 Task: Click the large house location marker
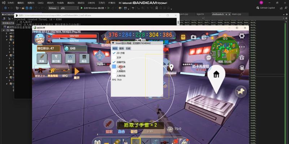click(216, 78)
